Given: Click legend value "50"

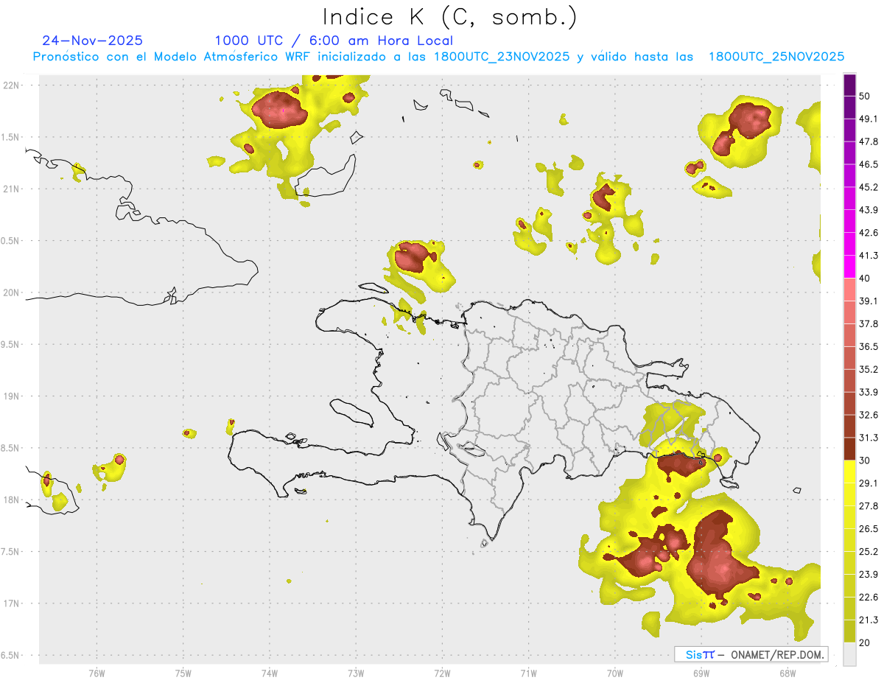Looking at the screenshot, I should pos(866,97).
